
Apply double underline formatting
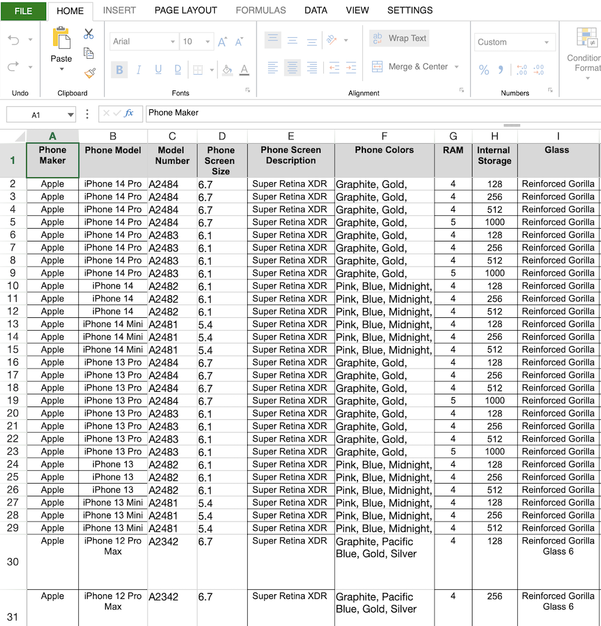click(178, 70)
